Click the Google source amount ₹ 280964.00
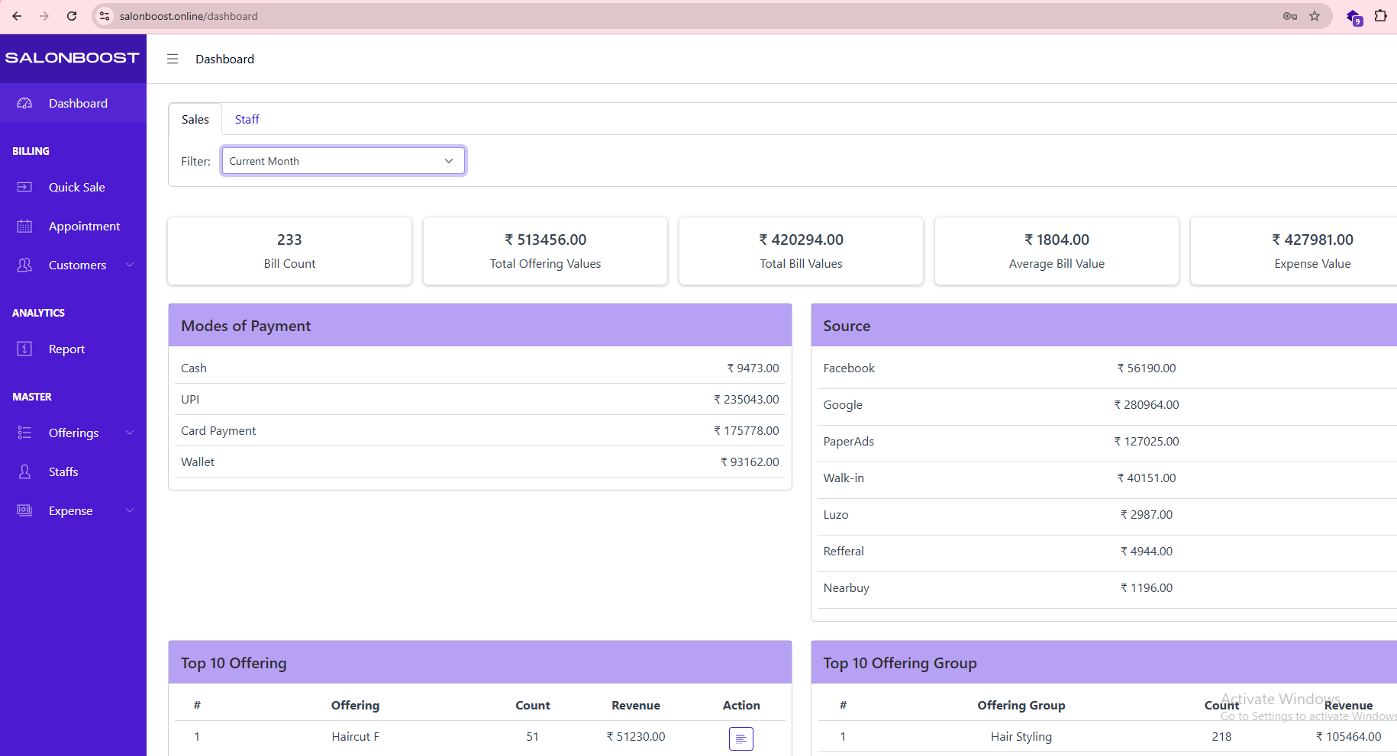1397x756 pixels. [1146, 404]
